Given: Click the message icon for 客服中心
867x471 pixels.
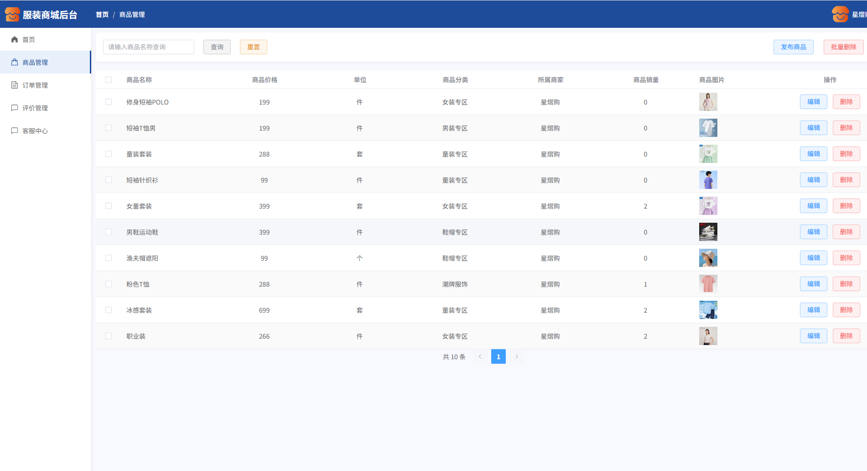Looking at the screenshot, I should 15,131.
